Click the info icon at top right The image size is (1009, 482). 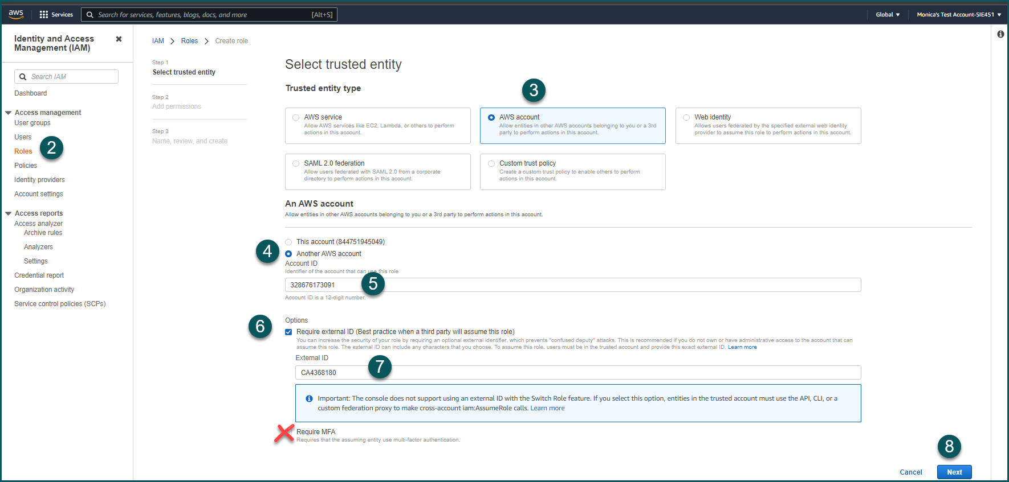tap(1000, 34)
